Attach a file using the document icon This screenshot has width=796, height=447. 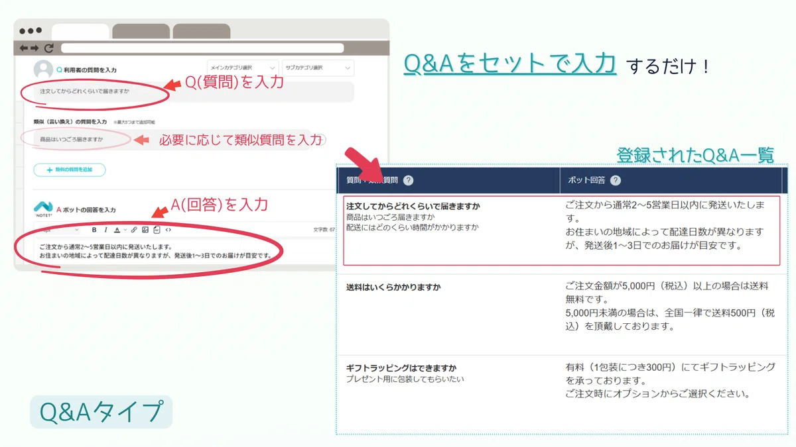coord(157,230)
